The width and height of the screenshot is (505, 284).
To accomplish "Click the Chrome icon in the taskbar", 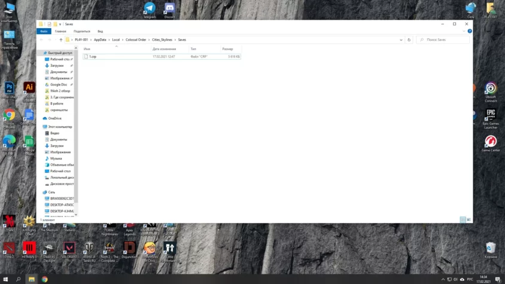I will click(44, 279).
